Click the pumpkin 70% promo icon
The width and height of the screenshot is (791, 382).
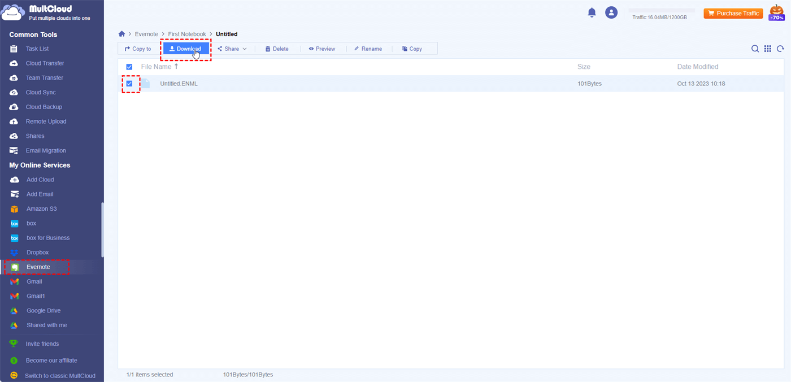tap(777, 12)
